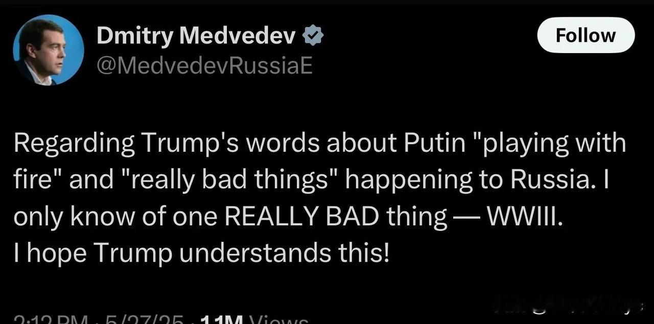
Task: Click the Follow button
Action: (586, 35)
